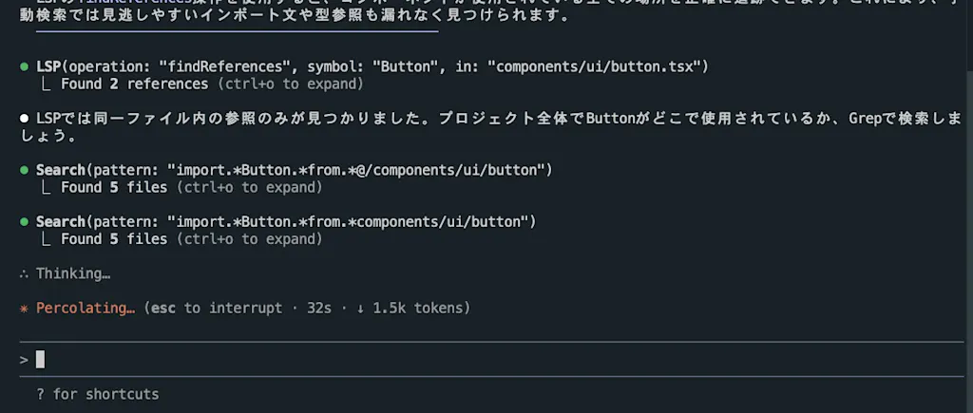
Task: Click the green dot beside LSP findReferences
Action: pyautogui.click(x=24, y=67)
